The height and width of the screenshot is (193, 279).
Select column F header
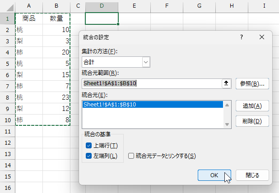167,6
